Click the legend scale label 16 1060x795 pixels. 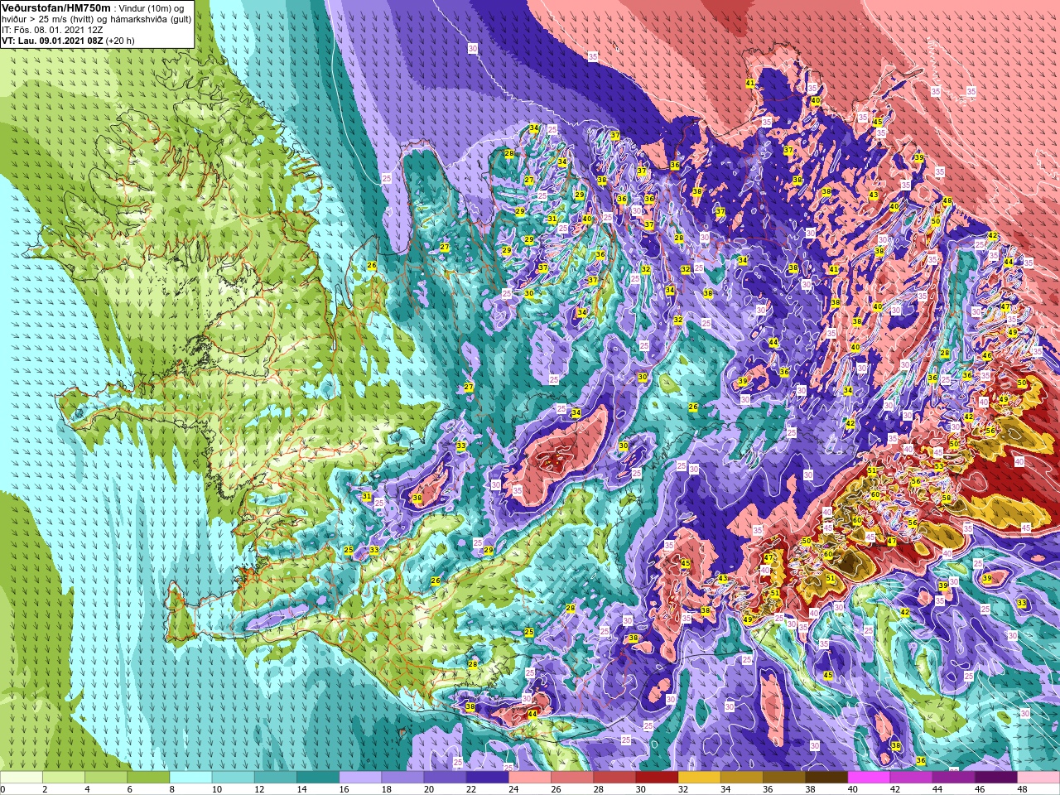click(x=344, y=789)
